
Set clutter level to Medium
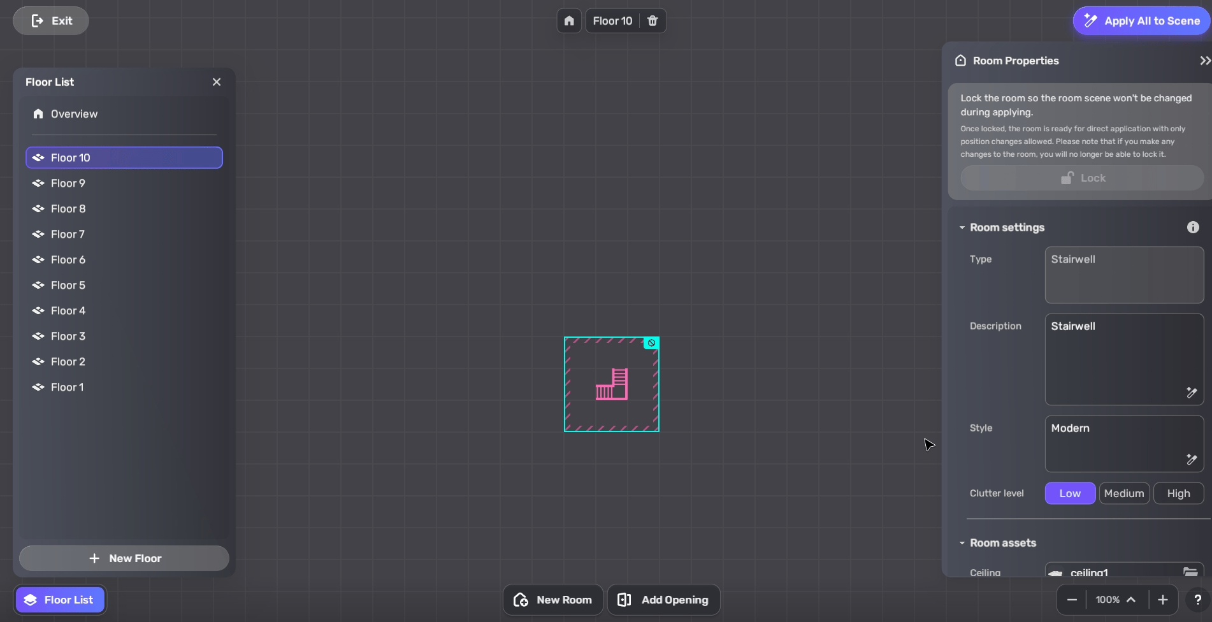[1124, 493]
